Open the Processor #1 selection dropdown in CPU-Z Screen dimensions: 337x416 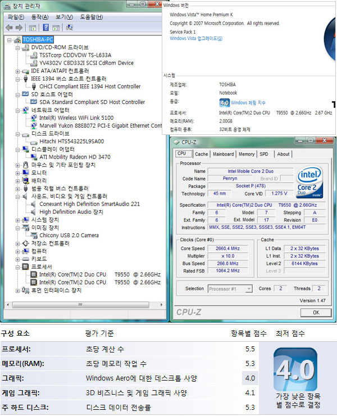tap(249, 288)
